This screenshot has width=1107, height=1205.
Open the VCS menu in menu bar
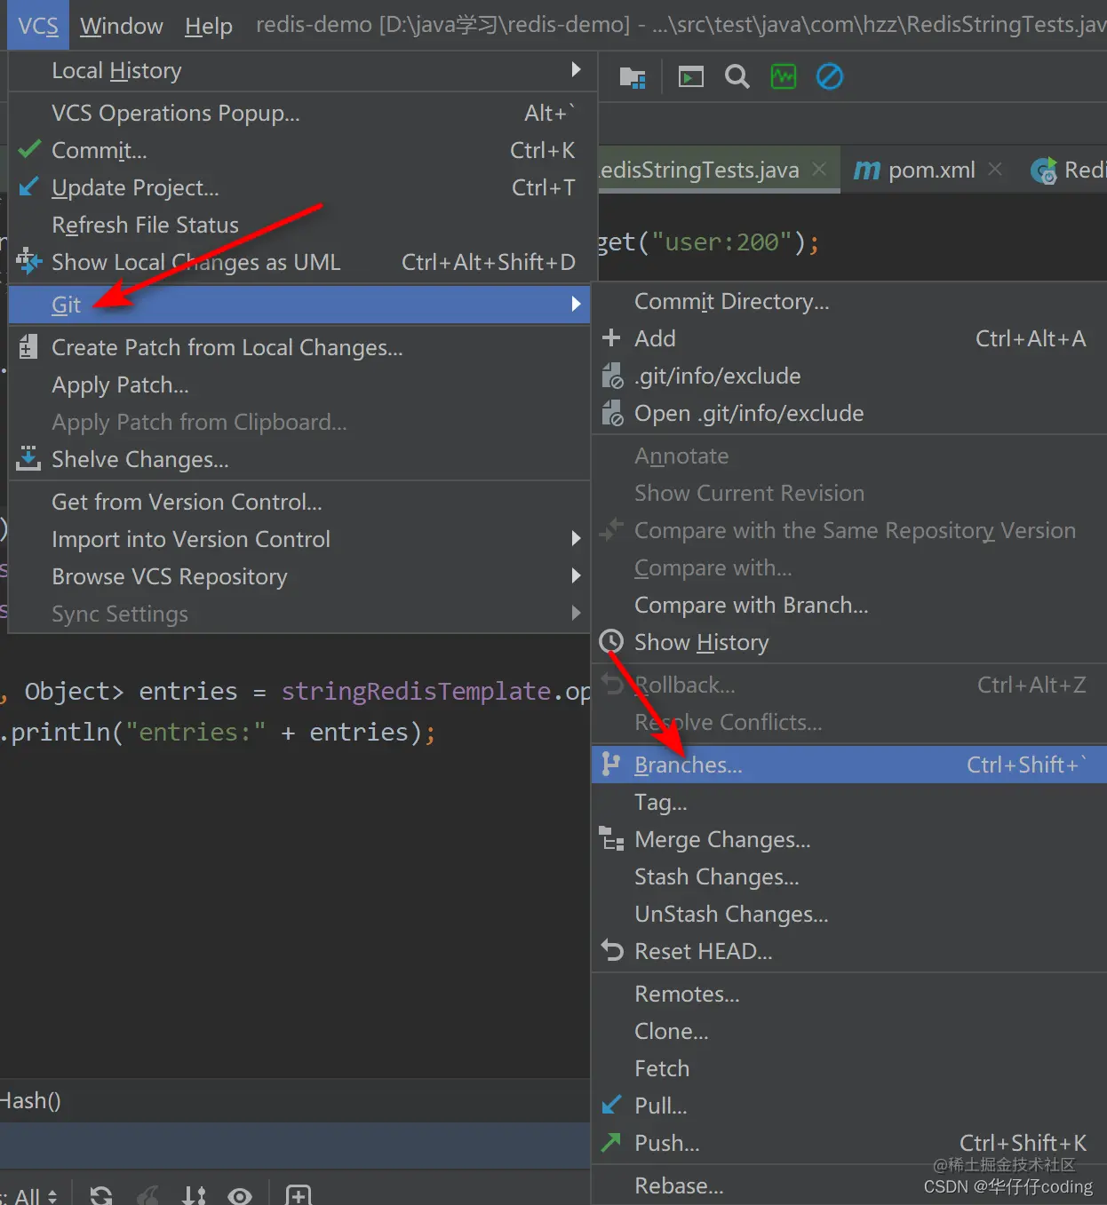tap(38, 26)
